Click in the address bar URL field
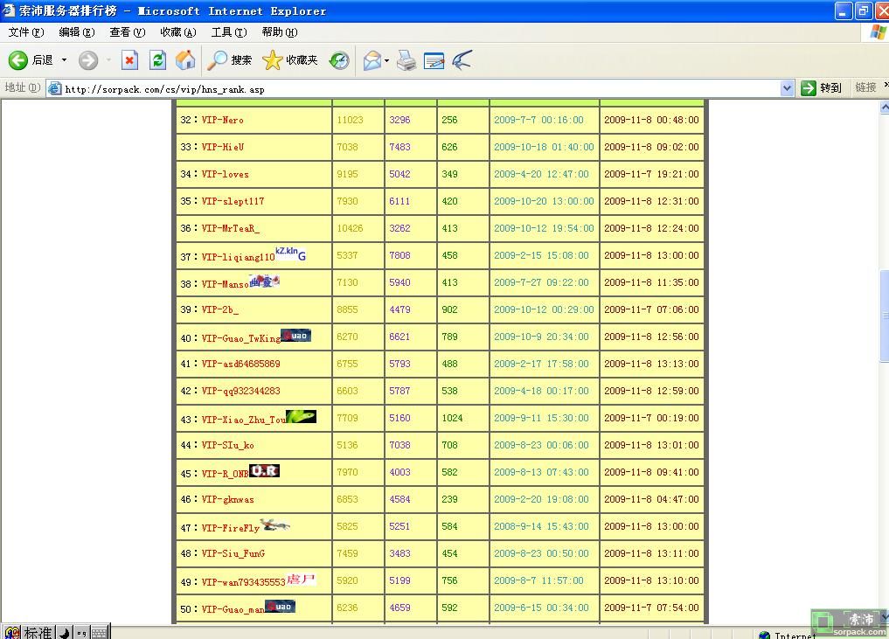Image resolution: width=889 pixels, height=639 pixels. [x=420, y=88]
